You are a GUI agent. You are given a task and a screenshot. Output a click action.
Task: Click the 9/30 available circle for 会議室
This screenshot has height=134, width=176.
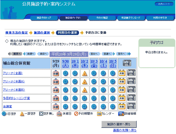pyautogui.click(x=65, y=107)
